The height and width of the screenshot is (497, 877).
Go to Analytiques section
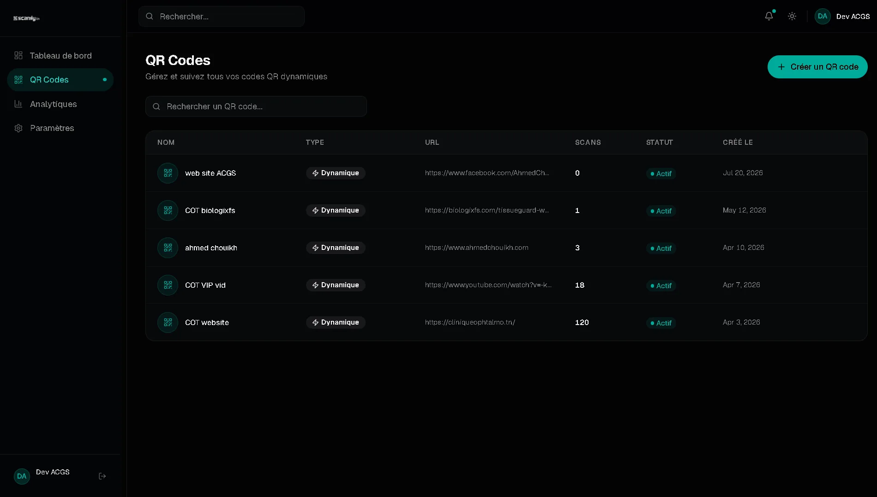pyautogui.click(x=60, y=104)
